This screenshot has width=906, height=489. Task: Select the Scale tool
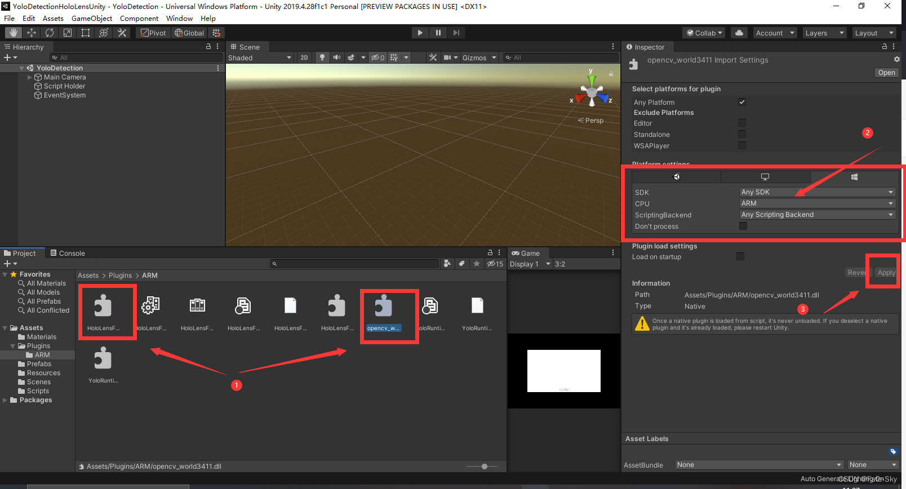point(68,33)
